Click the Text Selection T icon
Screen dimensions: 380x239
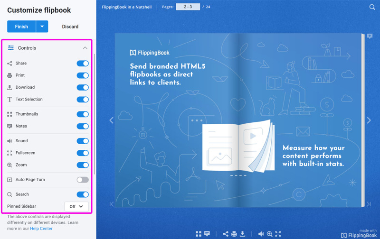click(x=9, y=100)
